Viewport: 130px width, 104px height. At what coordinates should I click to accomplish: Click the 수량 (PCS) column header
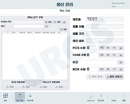point(38,33)
